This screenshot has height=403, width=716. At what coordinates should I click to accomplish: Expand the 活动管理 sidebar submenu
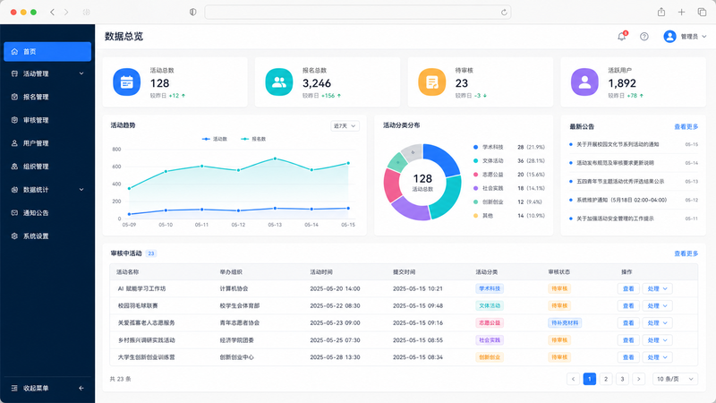(47, 73)
